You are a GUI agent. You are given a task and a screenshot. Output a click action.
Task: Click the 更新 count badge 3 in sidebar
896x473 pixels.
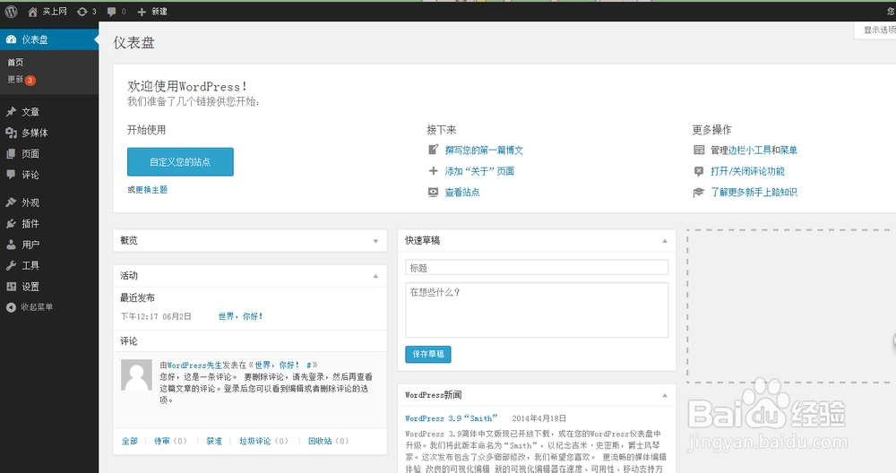click(x=30, y=80)
